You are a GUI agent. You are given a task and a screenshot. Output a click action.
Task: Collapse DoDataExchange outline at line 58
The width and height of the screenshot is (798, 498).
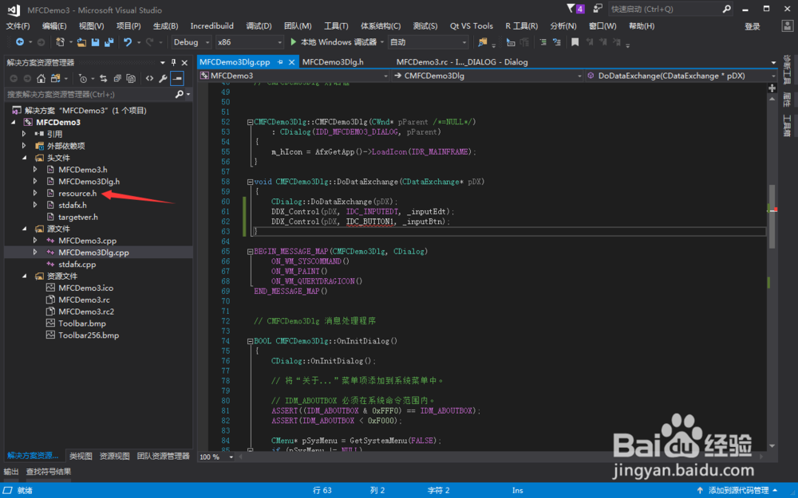(250, 182)
